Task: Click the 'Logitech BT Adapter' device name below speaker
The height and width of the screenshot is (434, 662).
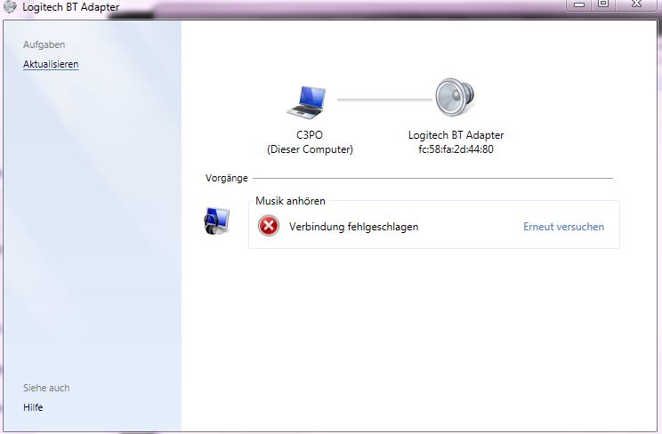Action: [x=456, y=135]
